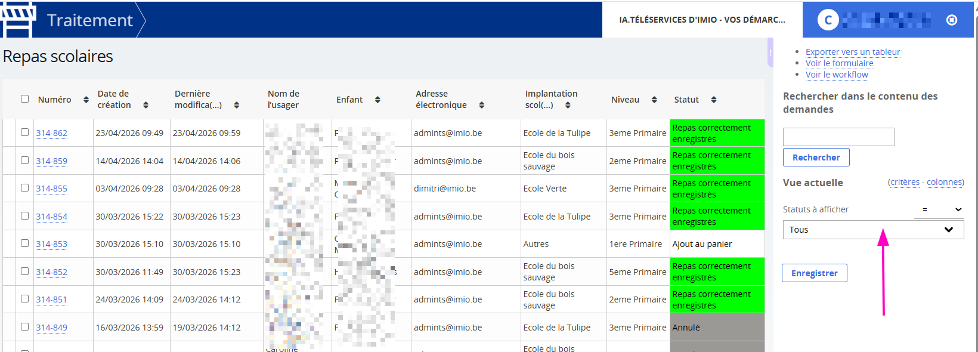The height and width of the screenshot is (352, 978).
Task: Click the Enregistrer button
Action: click(x=814, y=273)
